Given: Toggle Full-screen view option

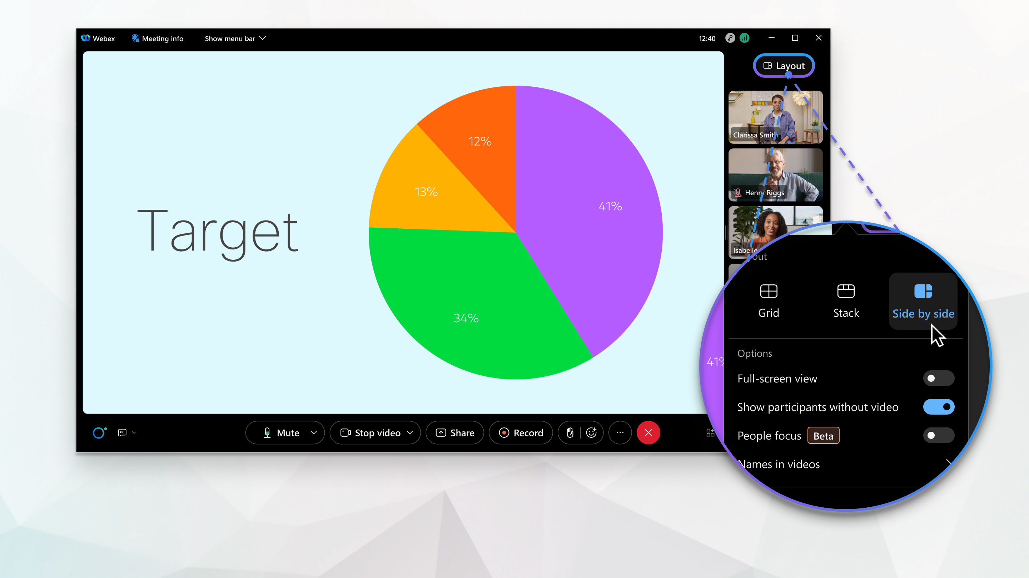Looking at the screenshot, I should (x=936, y=377).
